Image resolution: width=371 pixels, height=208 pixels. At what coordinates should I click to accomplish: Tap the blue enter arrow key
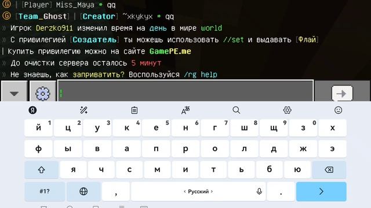pos(321,191)
